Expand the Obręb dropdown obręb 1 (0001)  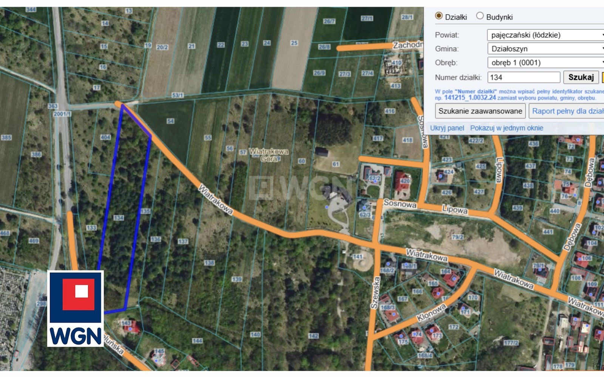click(x=545, y=63)
